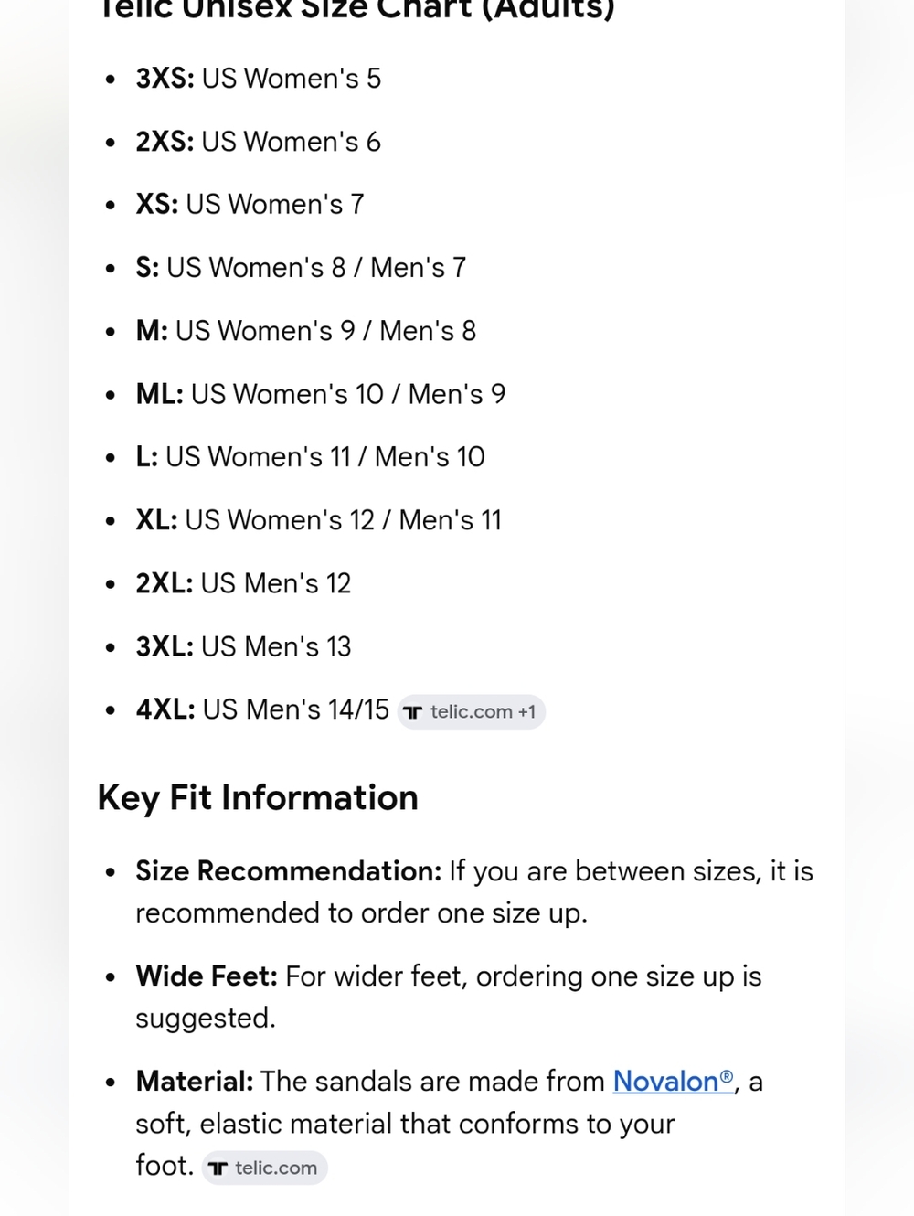Click the M: US Women's 9 / Men's 8 line
The height and width of the screenshot is (1216, 914).
306,330
